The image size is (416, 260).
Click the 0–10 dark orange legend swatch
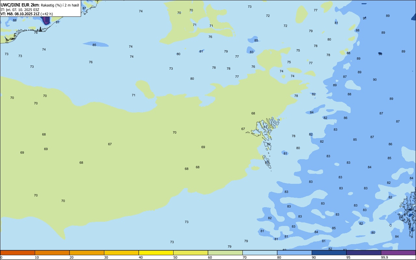[18, 253]
